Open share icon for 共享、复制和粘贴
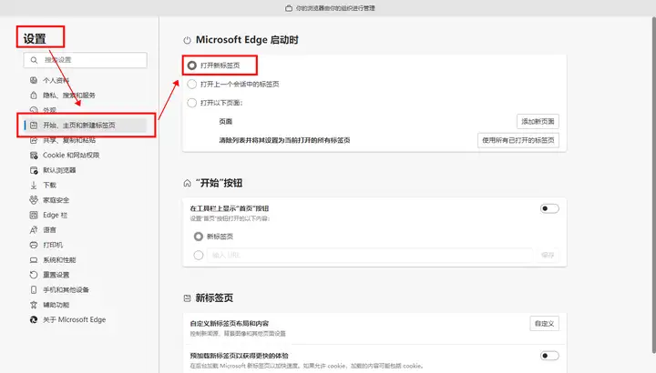 tap(34, 140)
